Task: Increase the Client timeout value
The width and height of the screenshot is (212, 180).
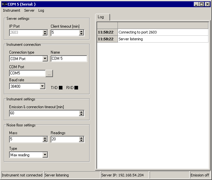Action: click(81, 31)
